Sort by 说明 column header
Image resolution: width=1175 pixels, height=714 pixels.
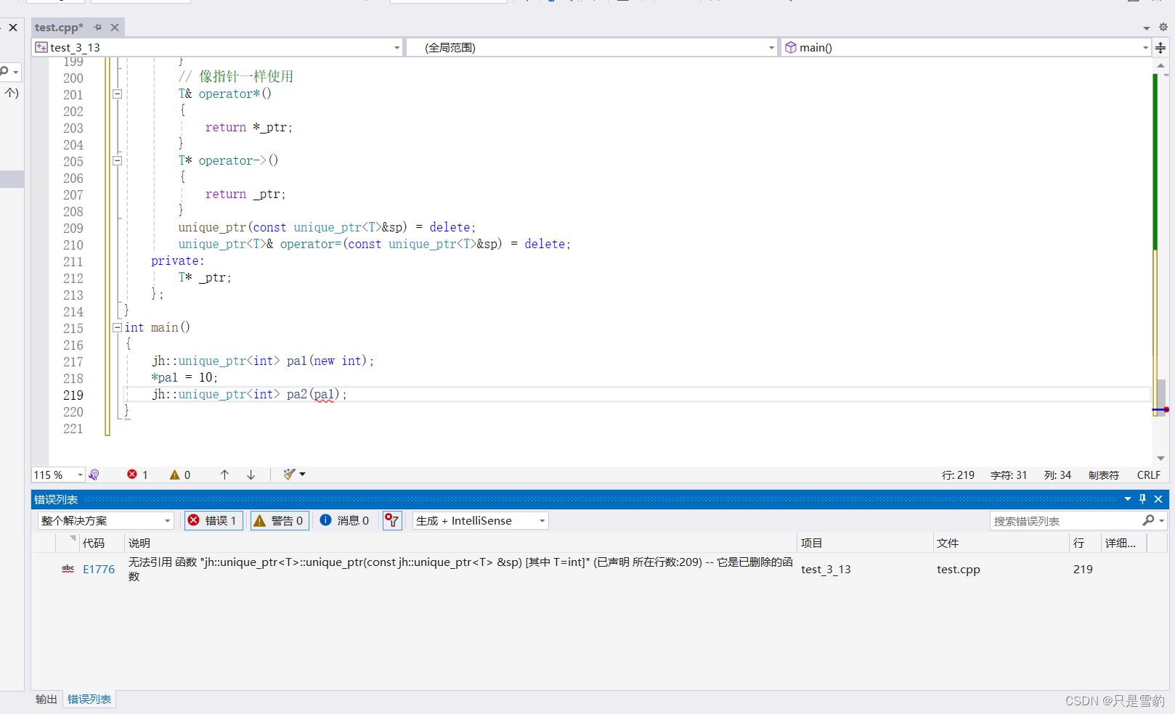point(460,543)
